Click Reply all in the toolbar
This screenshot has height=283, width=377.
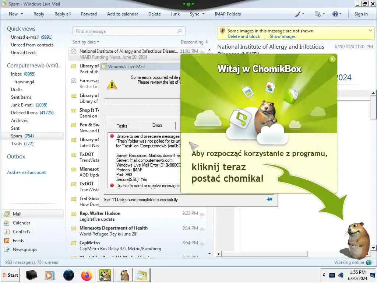pyautogui.click(x=63, y=14)
